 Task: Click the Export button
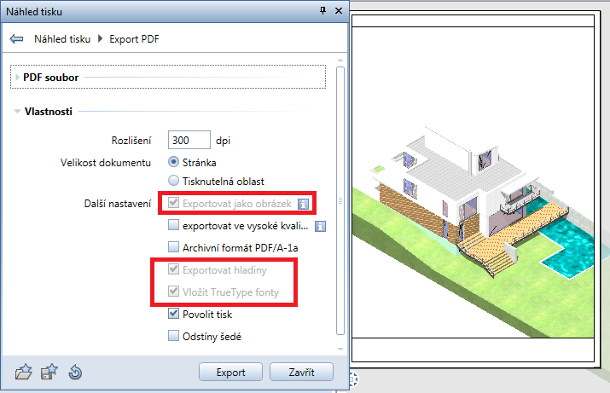coord(230,373)
